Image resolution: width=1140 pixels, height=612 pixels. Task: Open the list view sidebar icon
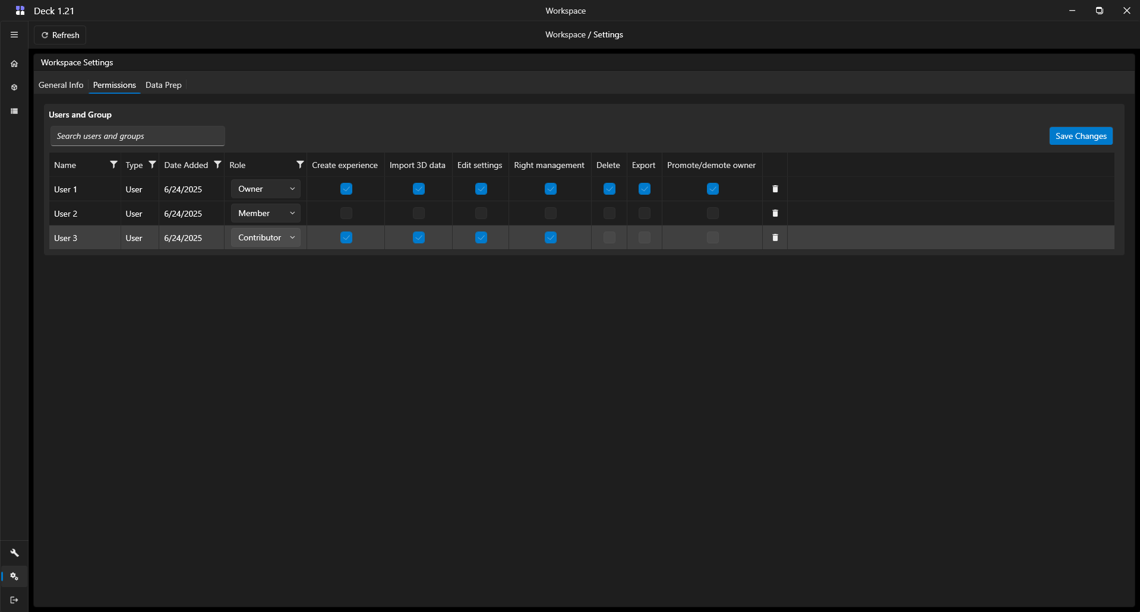(x=14, y=112)
